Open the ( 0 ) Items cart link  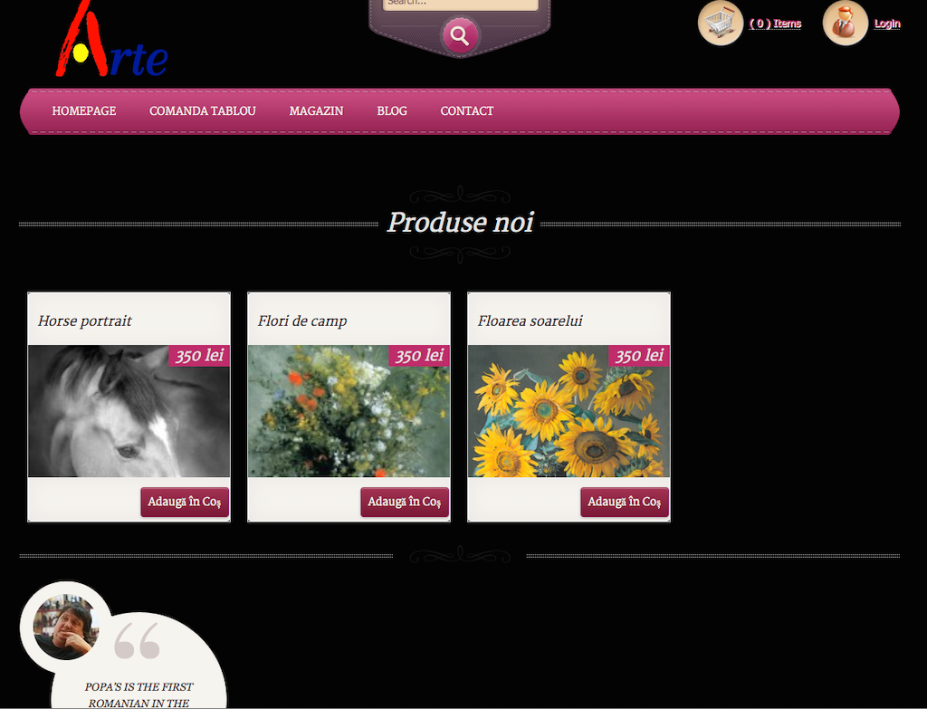pyautogui.click(x=775, y=24)
